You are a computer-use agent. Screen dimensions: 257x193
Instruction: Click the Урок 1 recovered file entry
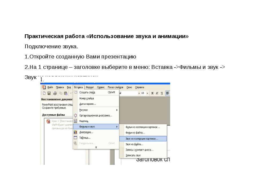click(59, 125)
